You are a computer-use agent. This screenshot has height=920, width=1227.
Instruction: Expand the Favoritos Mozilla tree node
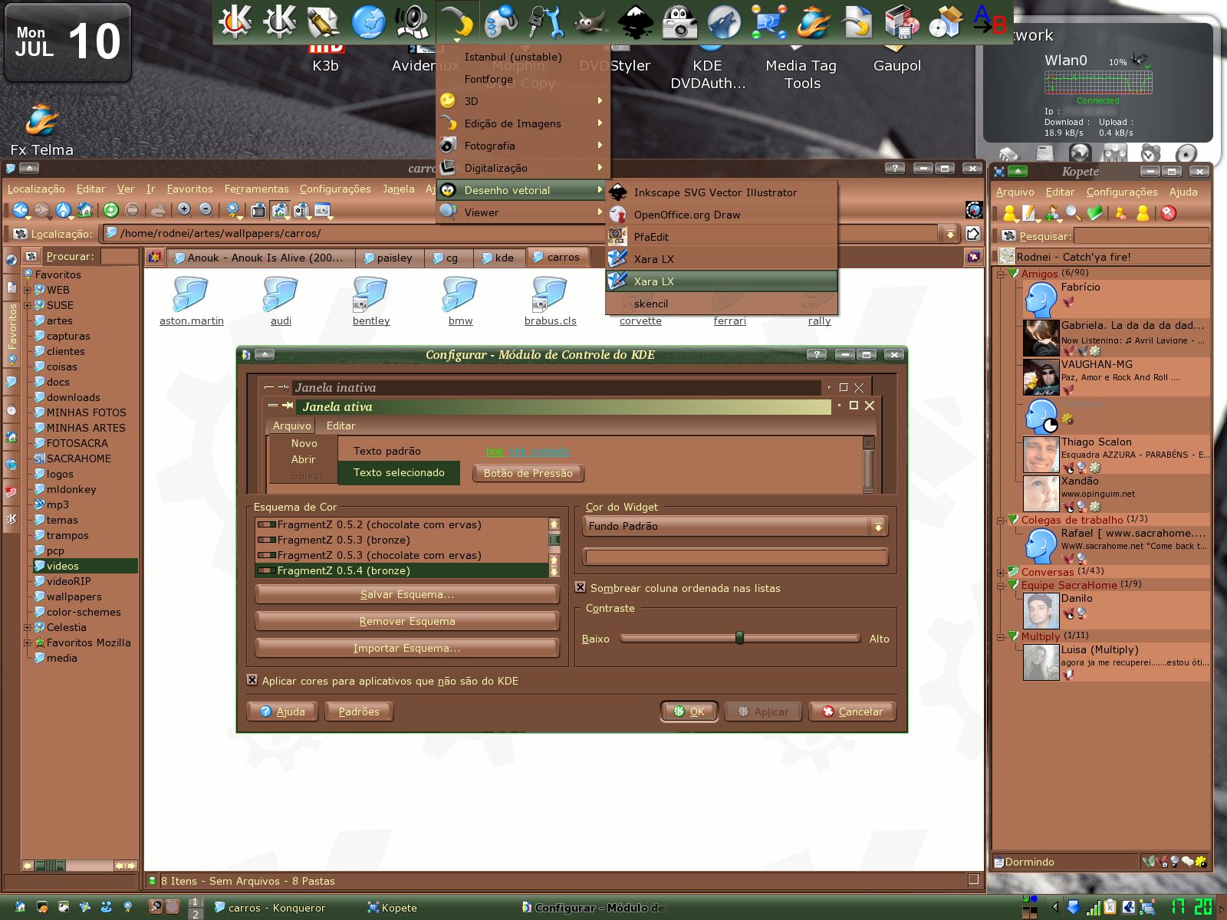tap(28, 642)
